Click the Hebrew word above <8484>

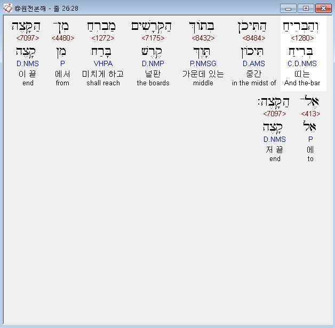pyautogui.click(x=252, y=27)
